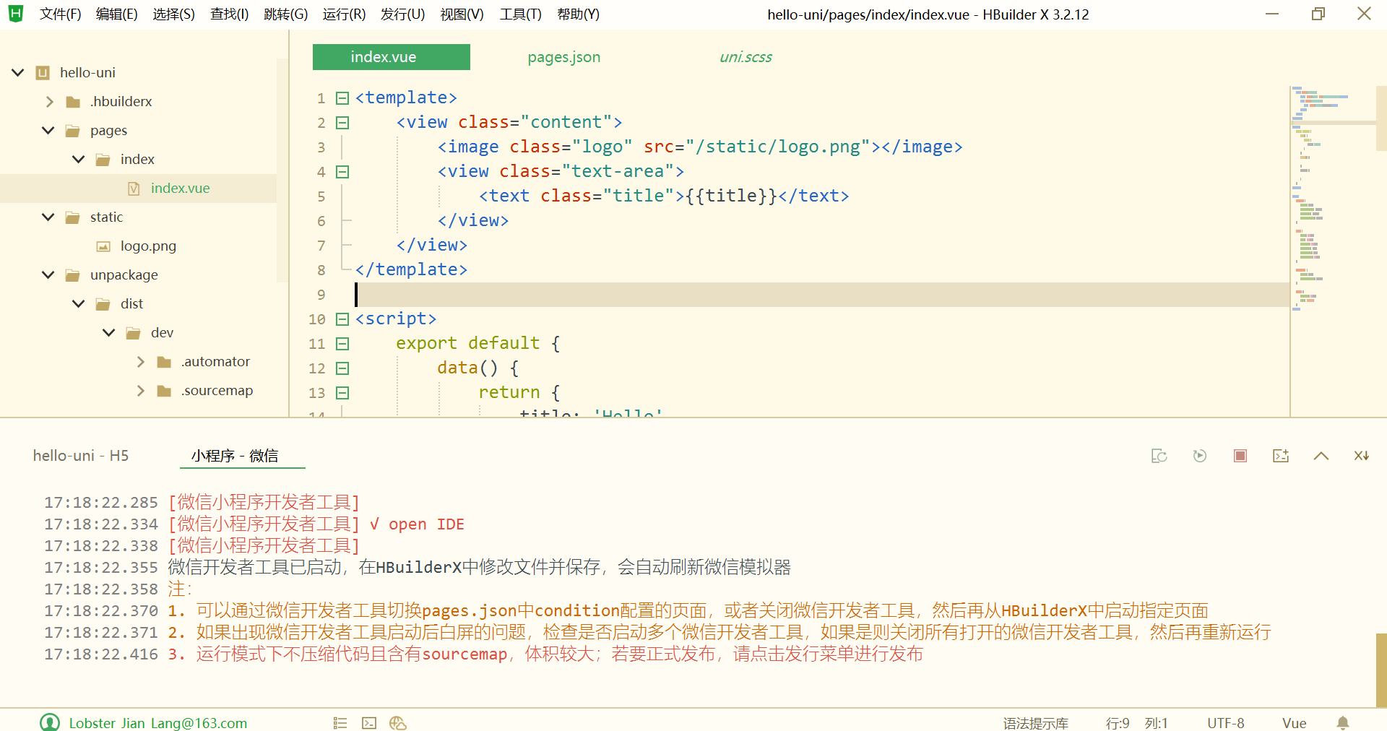Clear the console output log

[1362, 456]
